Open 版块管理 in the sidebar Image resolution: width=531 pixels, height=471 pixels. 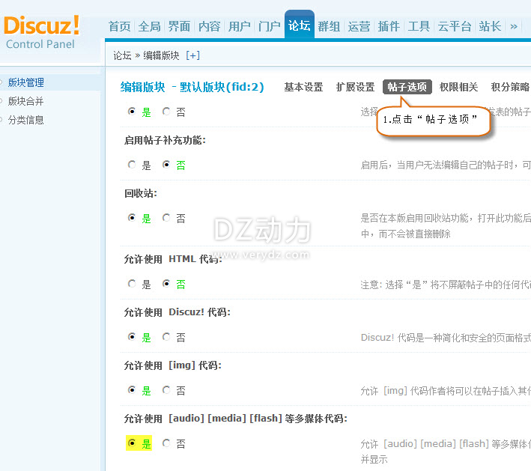[26, 82]
